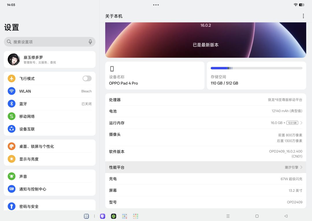This screenshot has width=312, height=221.
Task: Tap the 16.0.2 version number on banner
Action: pos(206,25)
